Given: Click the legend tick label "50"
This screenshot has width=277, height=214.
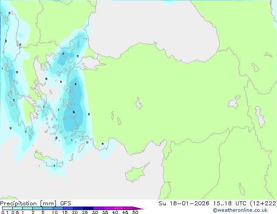Looking at the screenshot, I should (135, 212).
